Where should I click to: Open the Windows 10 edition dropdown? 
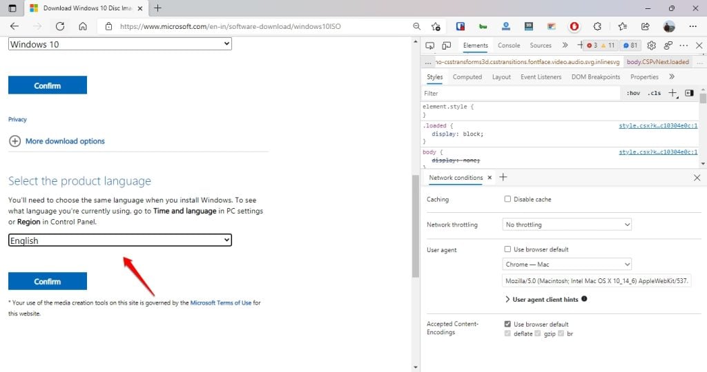(x=120, y=44)
